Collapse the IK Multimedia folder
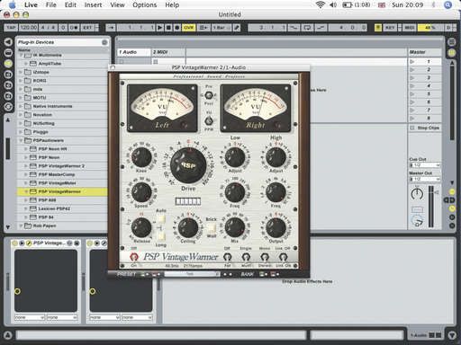461x345 pixels. (x=21, y=55)
